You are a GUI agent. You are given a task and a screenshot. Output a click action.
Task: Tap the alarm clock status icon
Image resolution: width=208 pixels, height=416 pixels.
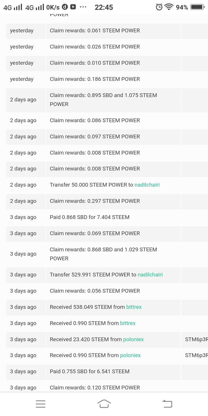(x=159, y=7)
